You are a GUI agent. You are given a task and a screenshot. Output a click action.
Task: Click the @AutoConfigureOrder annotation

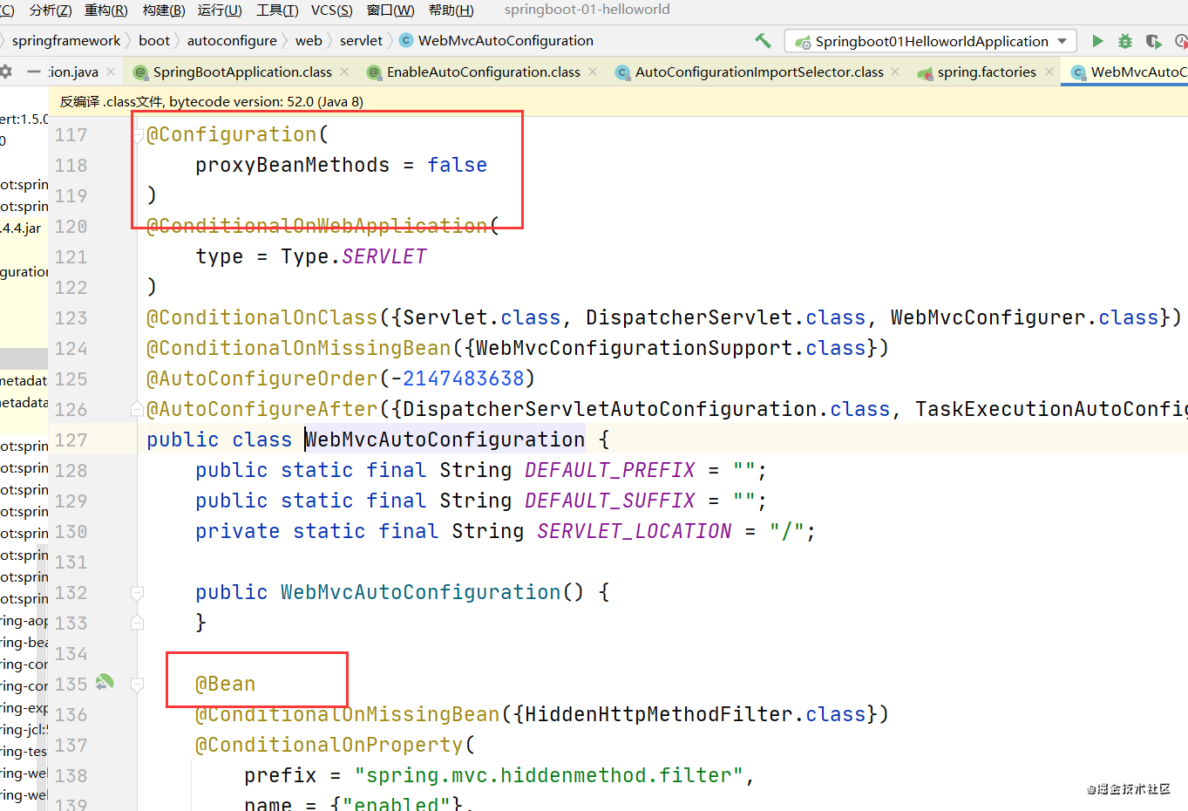click(x=261, y=379)
